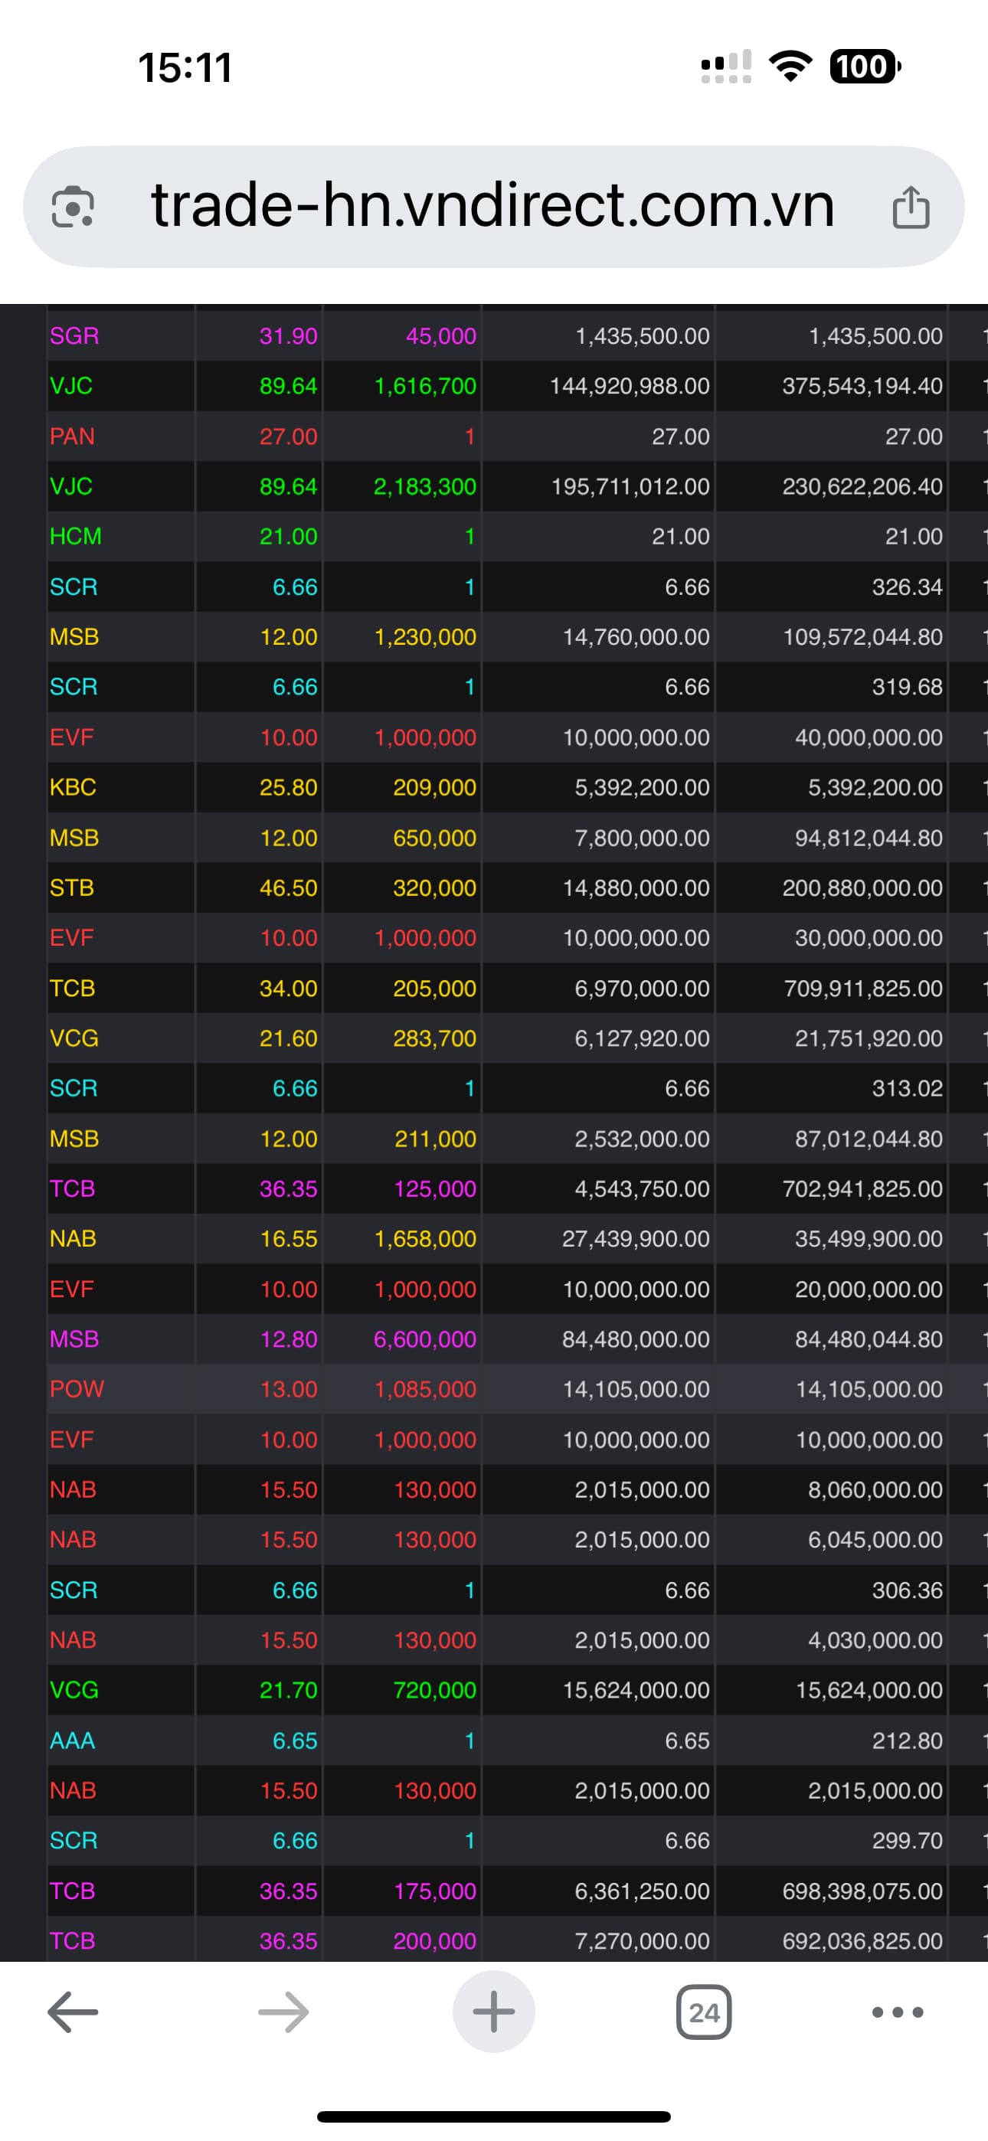The width and height of the screenshot is (988, 2141).
Task: Tap the trade-hn.vndirect.com.vn address field
Action: [492, 206]
